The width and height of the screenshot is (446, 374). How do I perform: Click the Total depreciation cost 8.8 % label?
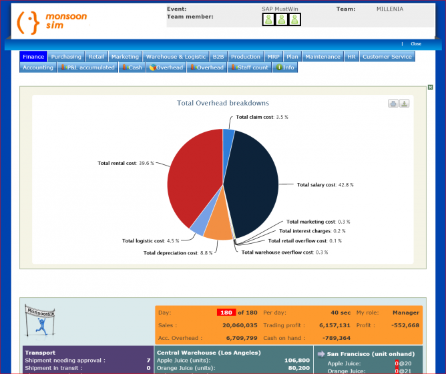pos(178,252)
